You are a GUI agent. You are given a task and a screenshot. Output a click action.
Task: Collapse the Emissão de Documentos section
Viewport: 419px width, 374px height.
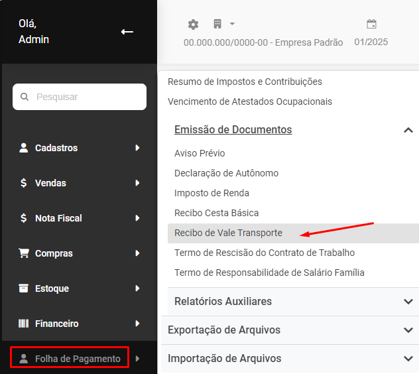408,130
